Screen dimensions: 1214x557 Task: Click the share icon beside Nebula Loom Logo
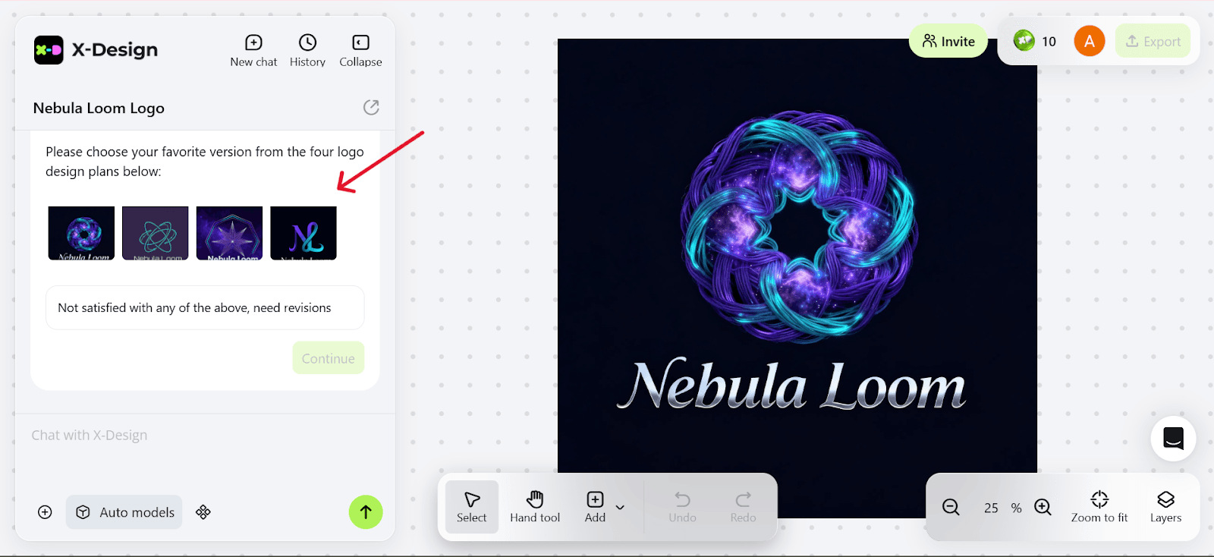tap(371, 108)
